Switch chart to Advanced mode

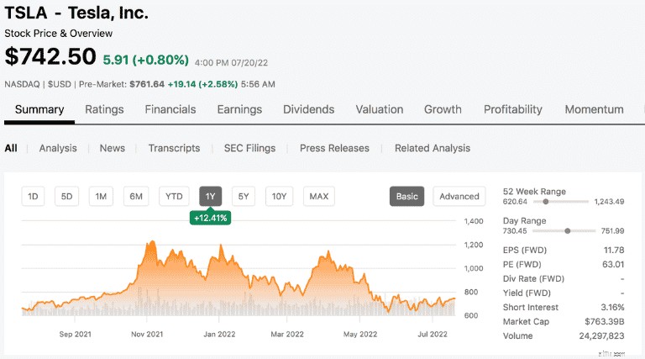click(459, 197)
